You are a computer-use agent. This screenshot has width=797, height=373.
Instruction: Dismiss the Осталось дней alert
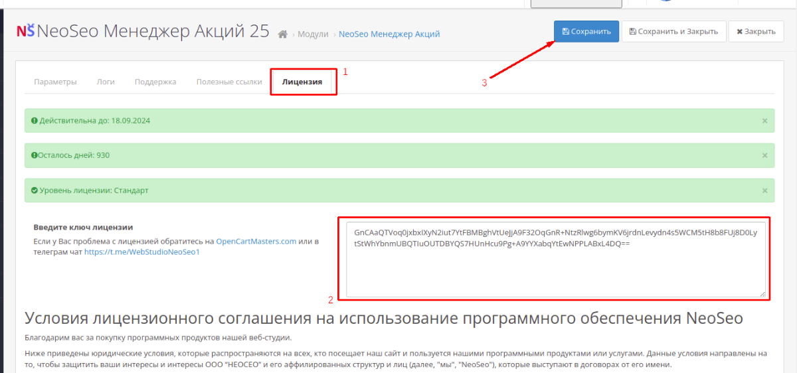[764, 155]
